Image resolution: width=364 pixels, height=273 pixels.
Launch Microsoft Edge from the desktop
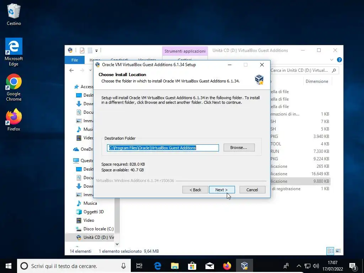(x=14, y=52)
